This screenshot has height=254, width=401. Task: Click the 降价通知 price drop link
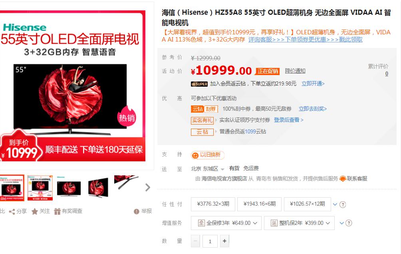(x=295, y=71)
